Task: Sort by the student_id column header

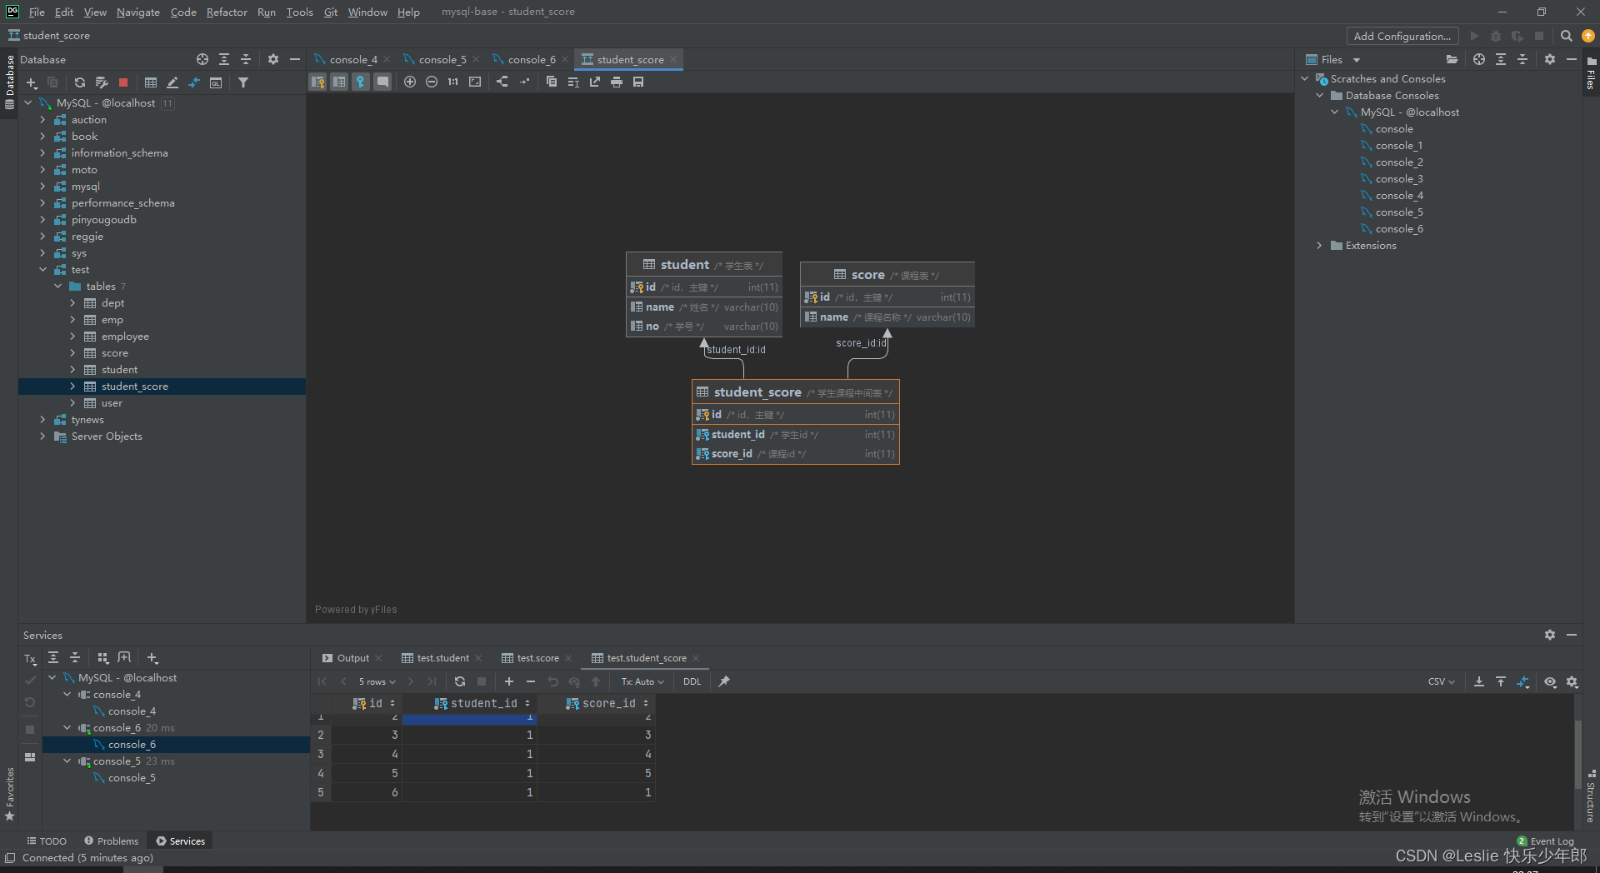Action: [483, 704]
